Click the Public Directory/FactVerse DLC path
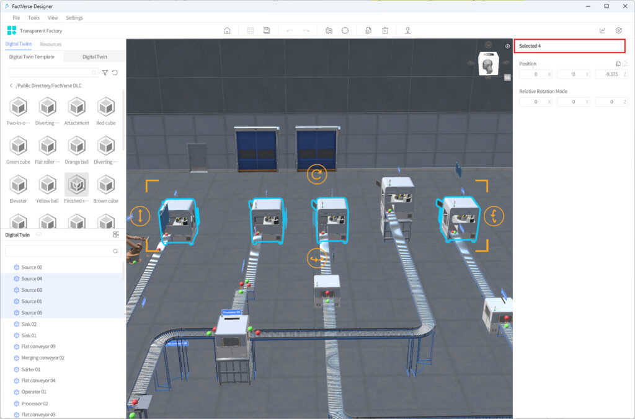Viewport: 635px width, 419px height. pyautogui.click(x=48, y=86)
